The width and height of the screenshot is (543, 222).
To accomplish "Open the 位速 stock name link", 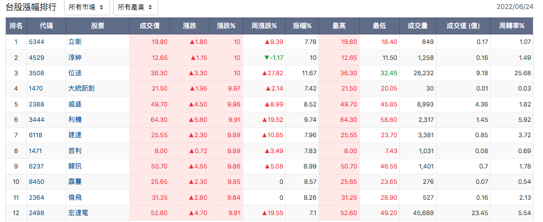I will click(75, 73).
